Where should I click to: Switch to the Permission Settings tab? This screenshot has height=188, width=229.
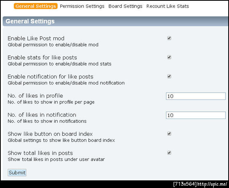tap(82, 6)
